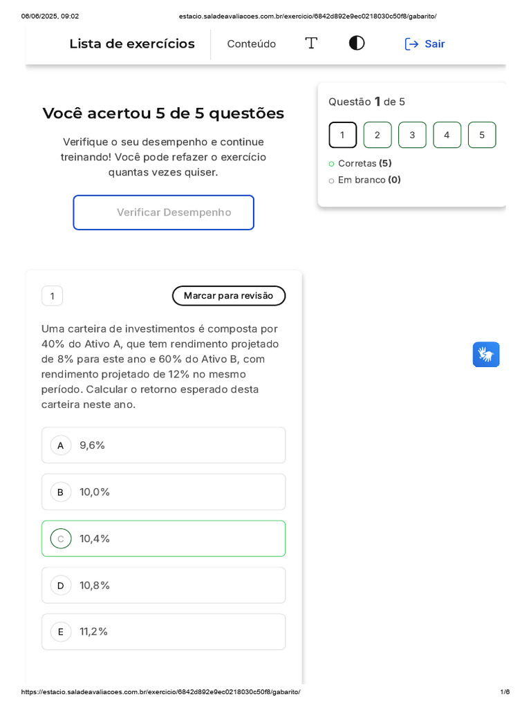Screen dimensions: 531x708
Task: Choose answer option E 11,2%
Action: [x=163, y=631]
